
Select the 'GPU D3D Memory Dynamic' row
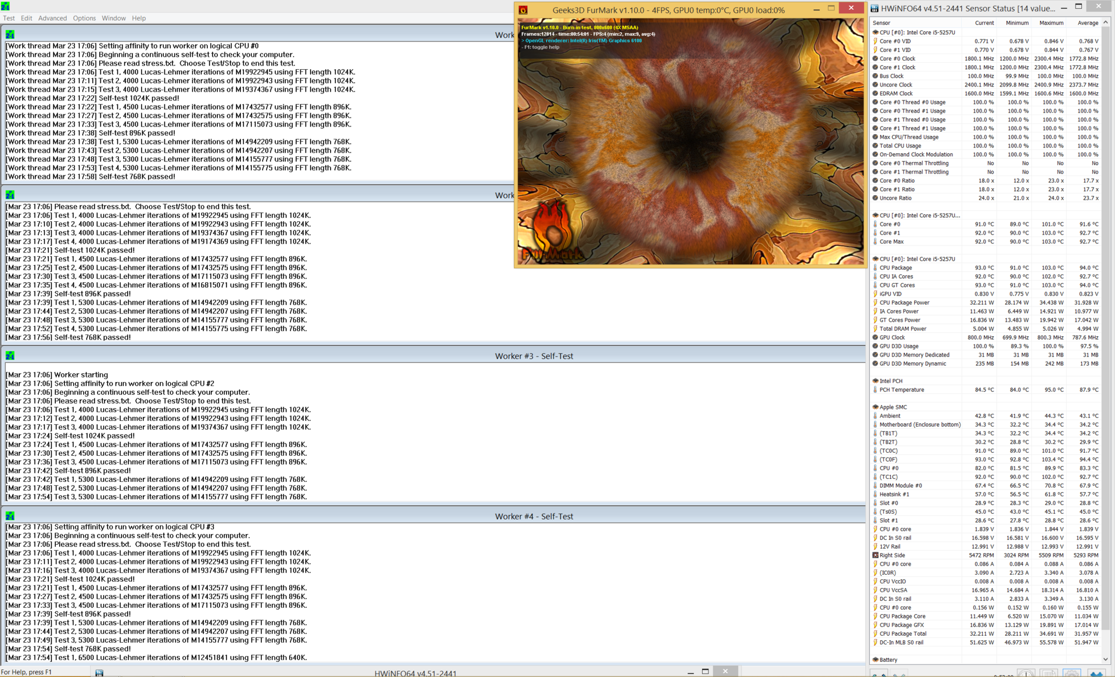[x=985, y=363]
